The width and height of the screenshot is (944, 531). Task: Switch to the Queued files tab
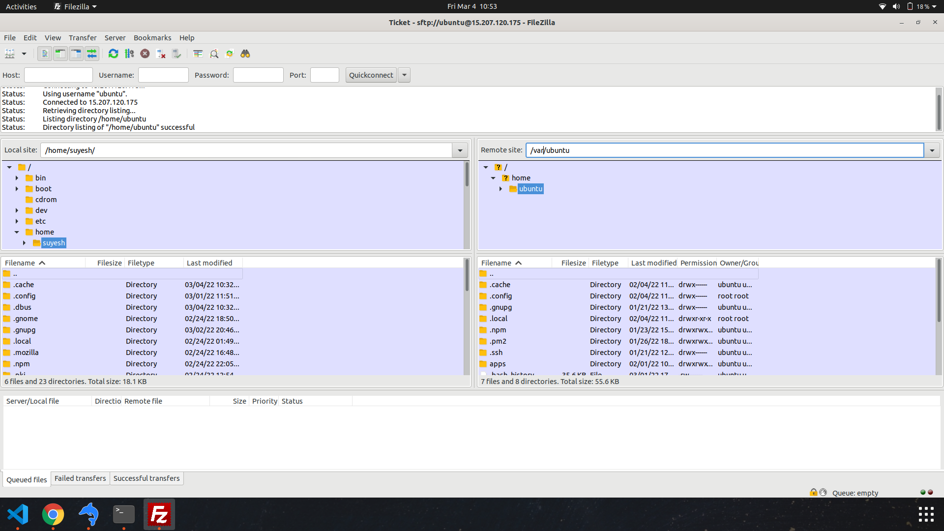pyautogui.click(x=27, y=479)
